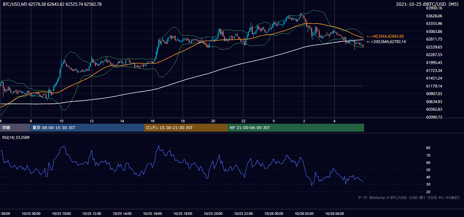Click the 10/25 16:00 date label
The height and width of the screenshot is (217, 464).
[152, 214]
